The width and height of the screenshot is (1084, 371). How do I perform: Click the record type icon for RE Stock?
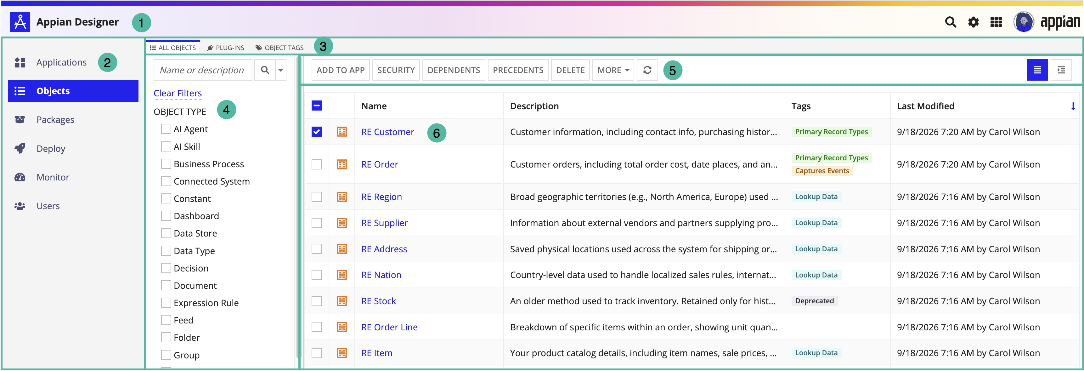click(x=342, y=301)
